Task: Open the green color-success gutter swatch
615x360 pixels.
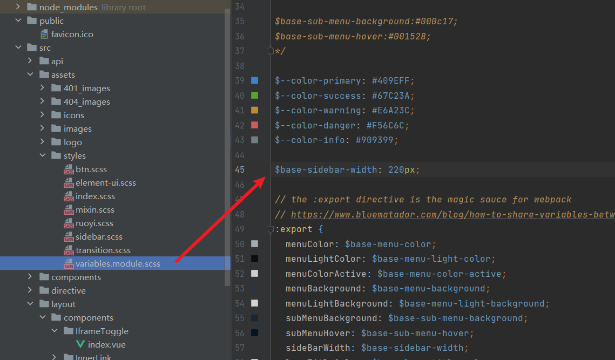Action: click(254, 96)
